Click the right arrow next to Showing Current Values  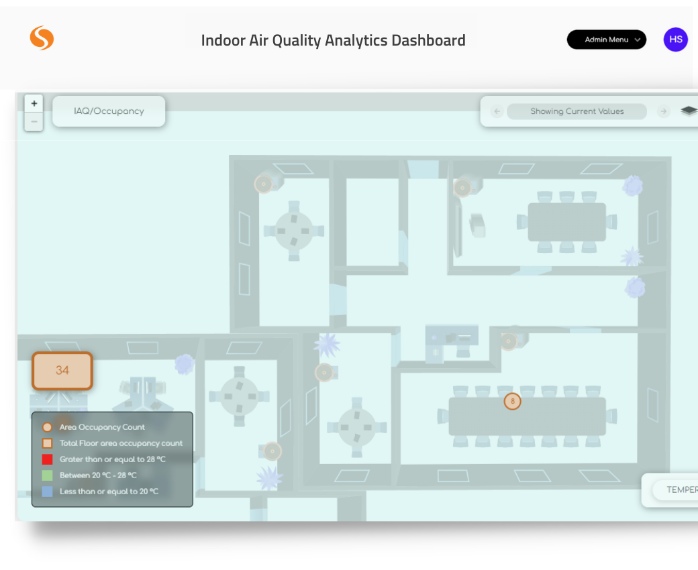click(x=663, y=111)
